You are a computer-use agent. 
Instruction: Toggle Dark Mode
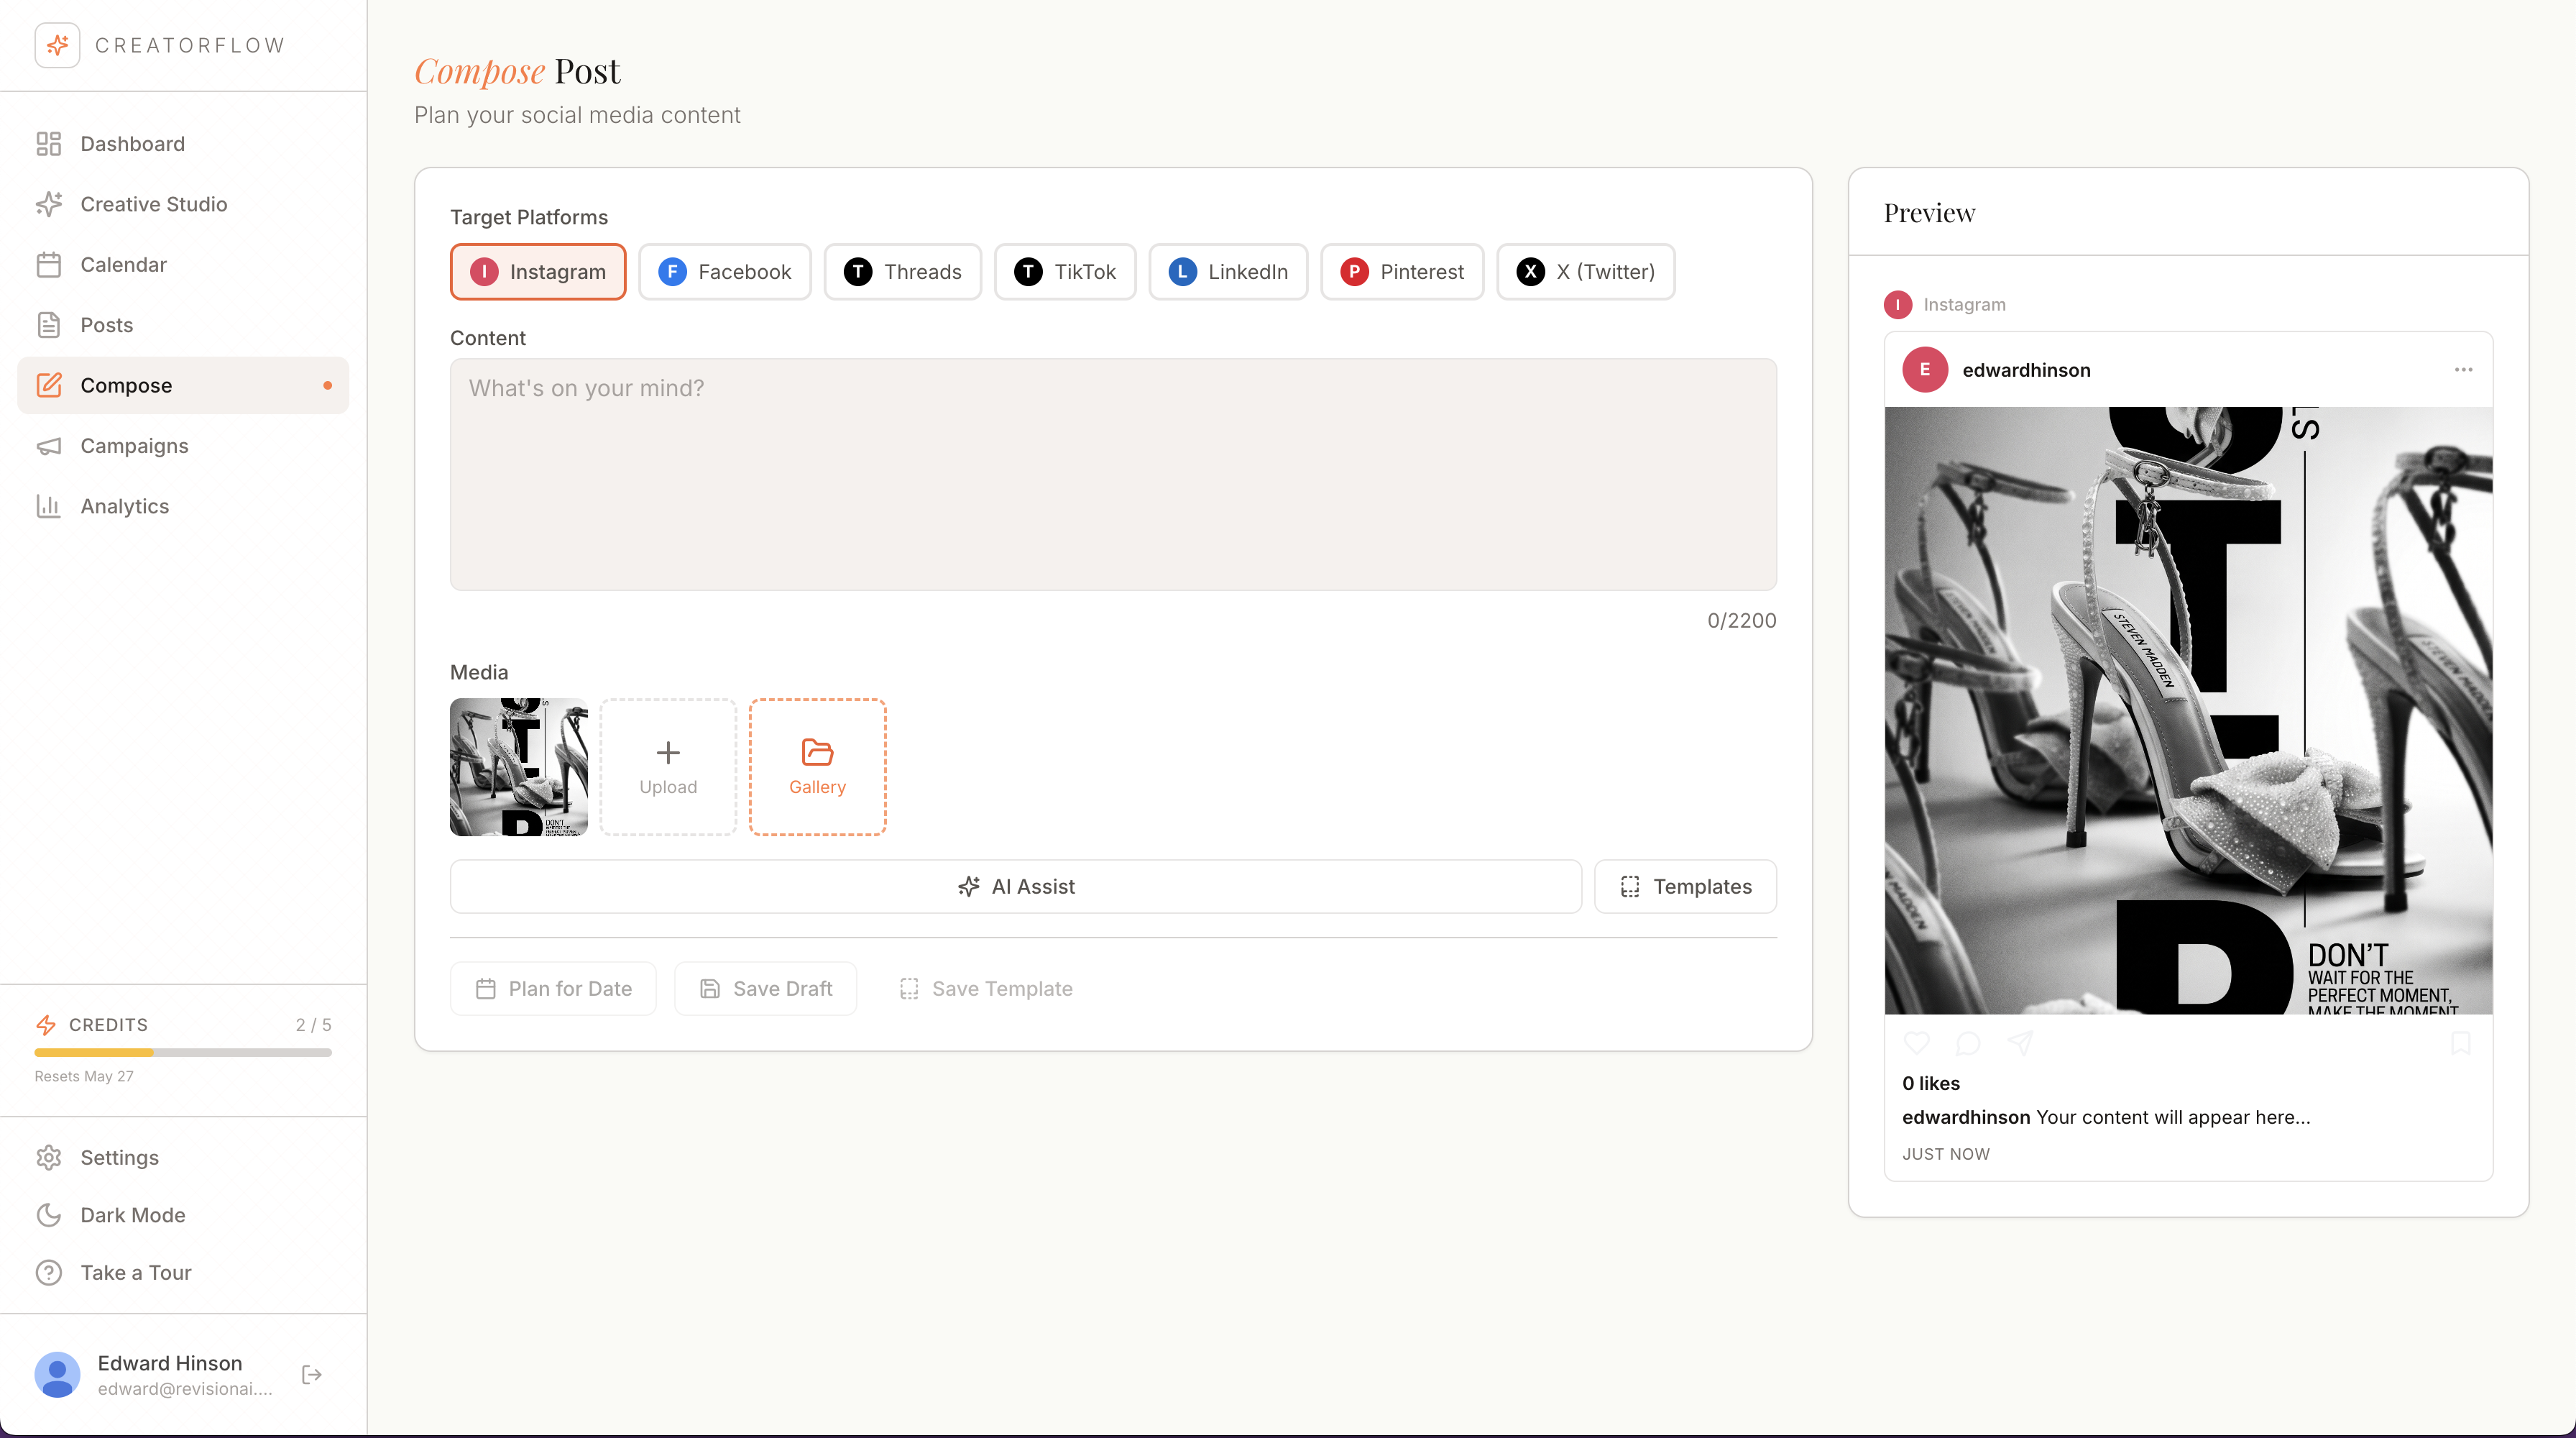pyautogui.click(x=183, y=1215)
